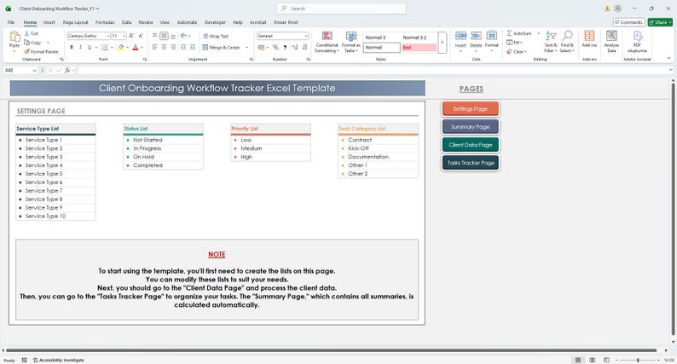This screenshot has height=364, width=677.
Task: Open the Clear dropdown
Action: click(517, 51)
